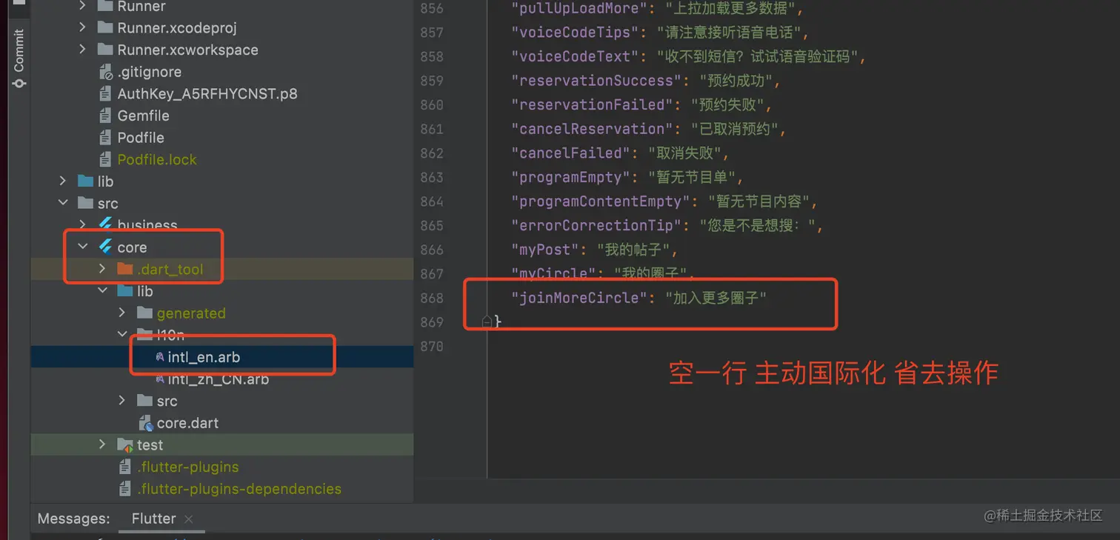Click the Flutter icon beside core
Image resolution: width=1120 pixels, height=540 pixels.
point(105,247)
